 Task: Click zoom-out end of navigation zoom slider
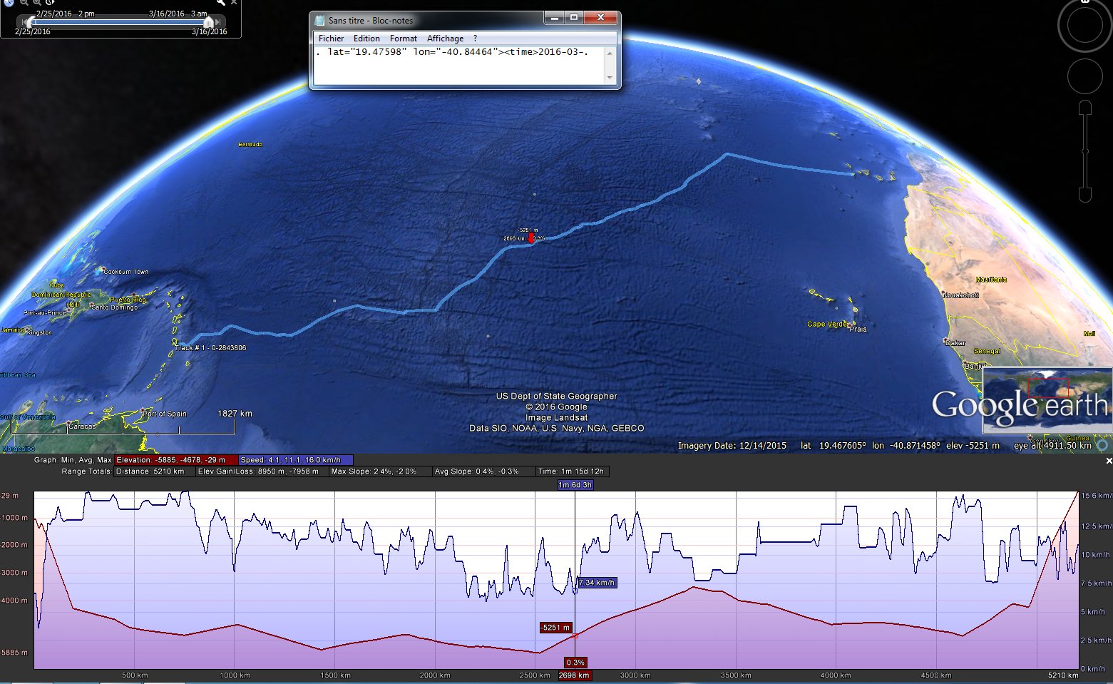pyautogui.click(x=1085, y=195)
